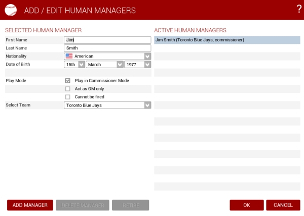The width and height of the screenshot is (304, 216).
Task: Open the birth month March dropdown
Action: point(120,64)
